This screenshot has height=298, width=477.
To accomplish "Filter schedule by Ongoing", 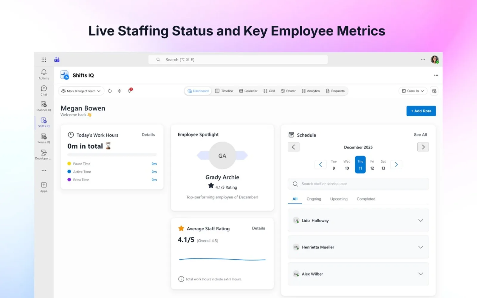I will coord(314,199).
